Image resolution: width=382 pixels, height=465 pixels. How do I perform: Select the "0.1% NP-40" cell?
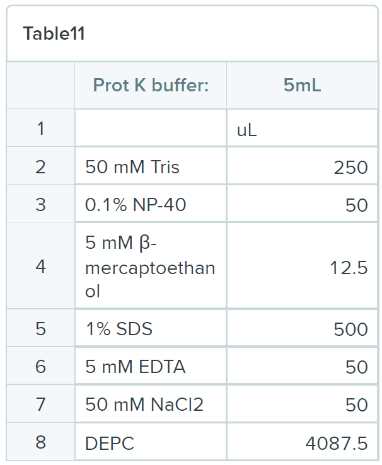pos(151,205)
